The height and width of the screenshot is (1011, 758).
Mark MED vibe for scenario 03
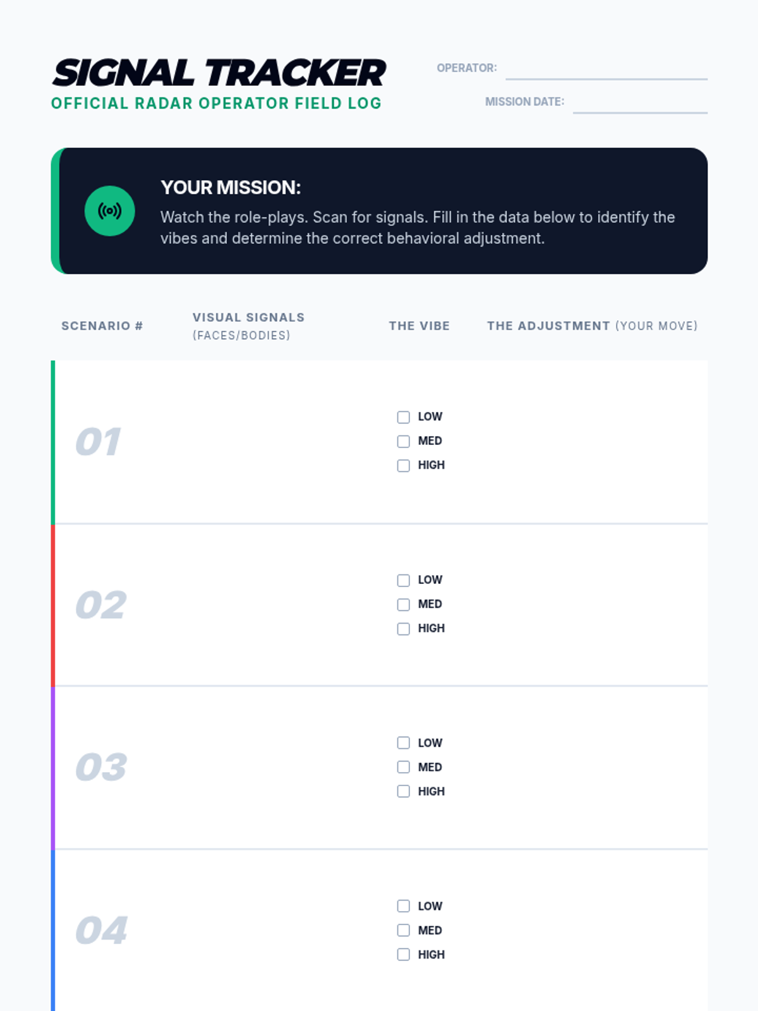click(404, 767)
